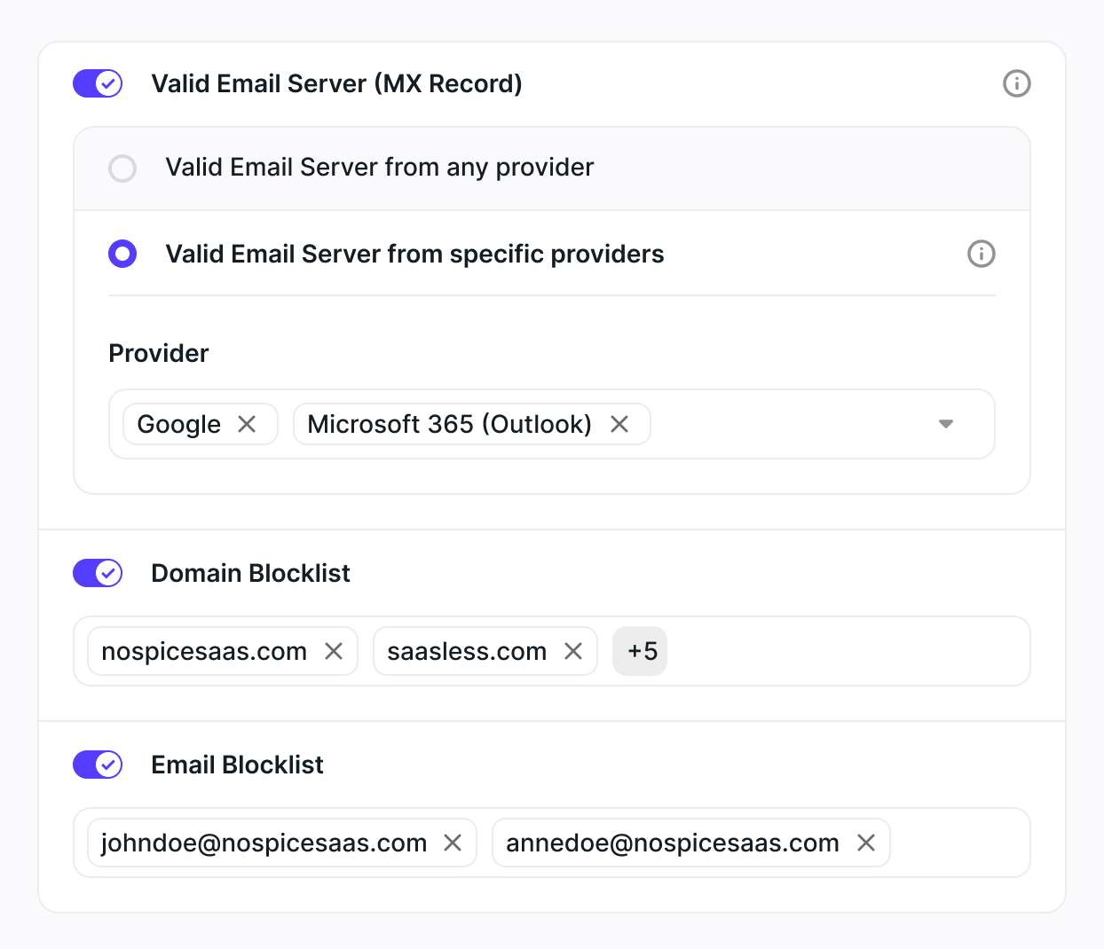Remove annedoe@nospicesaas.com from Email Blocklist

(x=866, y=843)
